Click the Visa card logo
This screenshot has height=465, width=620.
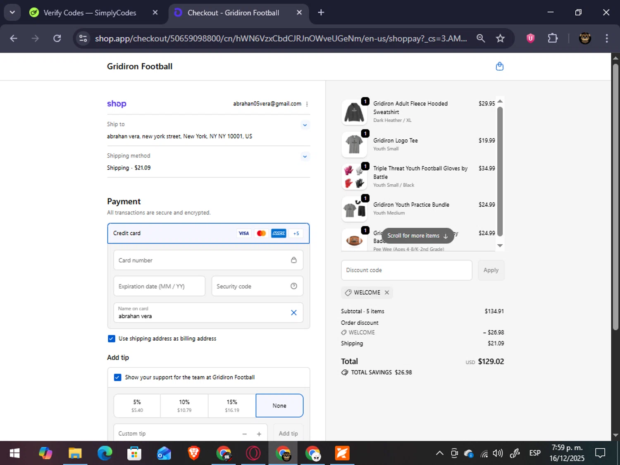244,233
